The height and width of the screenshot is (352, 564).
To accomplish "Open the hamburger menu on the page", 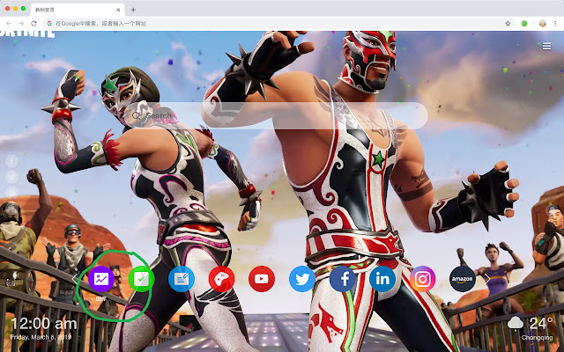I will tap(546, 47).
